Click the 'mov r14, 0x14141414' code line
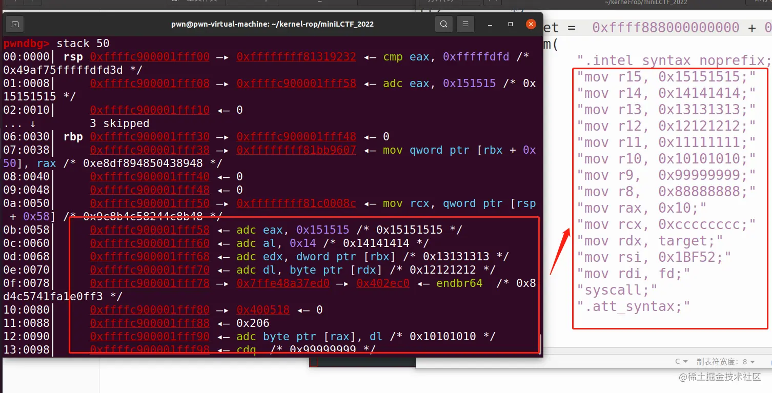Image resolution: width=772 pixels, height=393 pixels. (666, 93)
